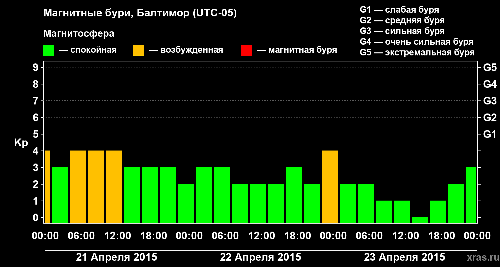Click the orange Kp 4 bar before 23 April midnight

click(x=330, y=187)
